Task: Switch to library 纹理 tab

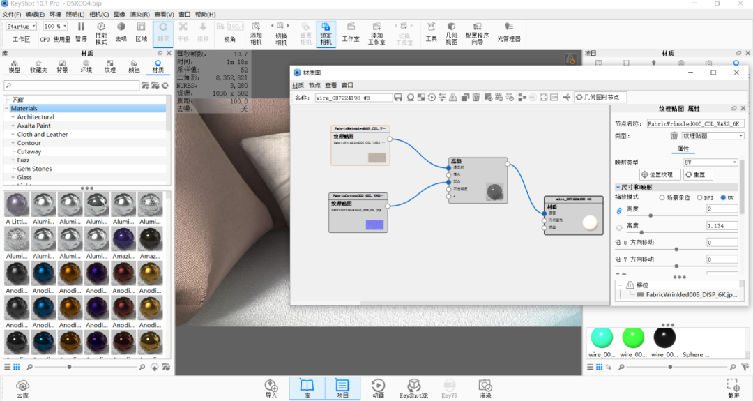Action: pos(110,66)
